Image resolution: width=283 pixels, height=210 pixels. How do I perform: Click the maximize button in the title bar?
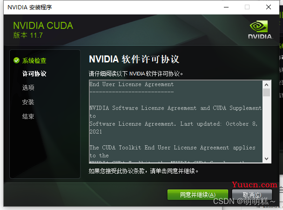[x=247, y=7]
